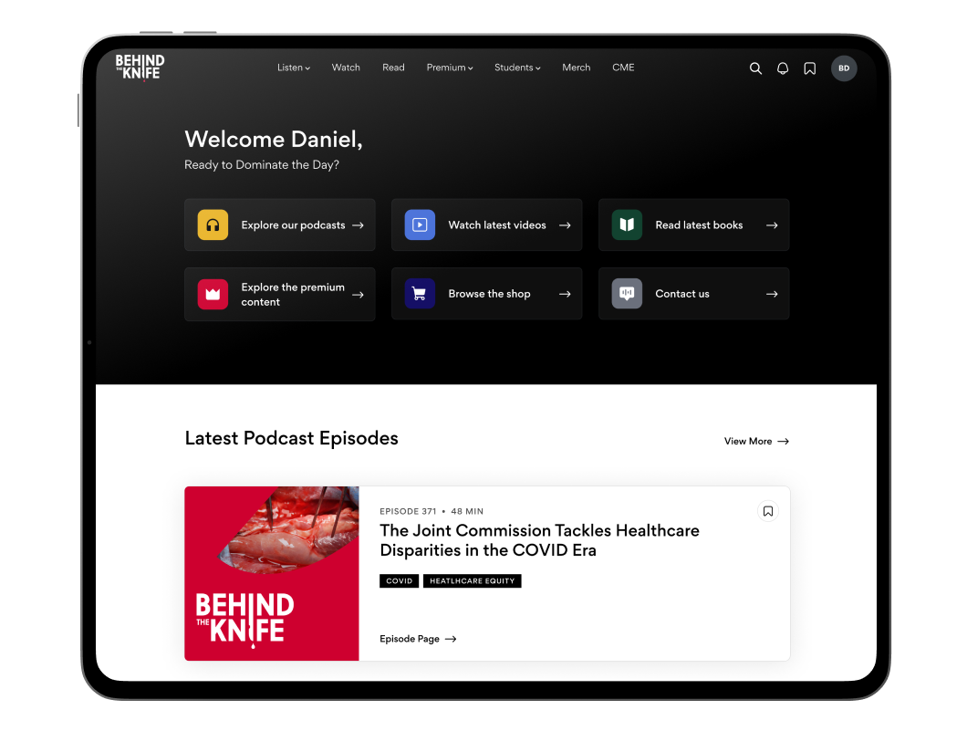Open the CME nav item
Image resolution: width=967 pixels, height=731 pixels.
point(623,68)
